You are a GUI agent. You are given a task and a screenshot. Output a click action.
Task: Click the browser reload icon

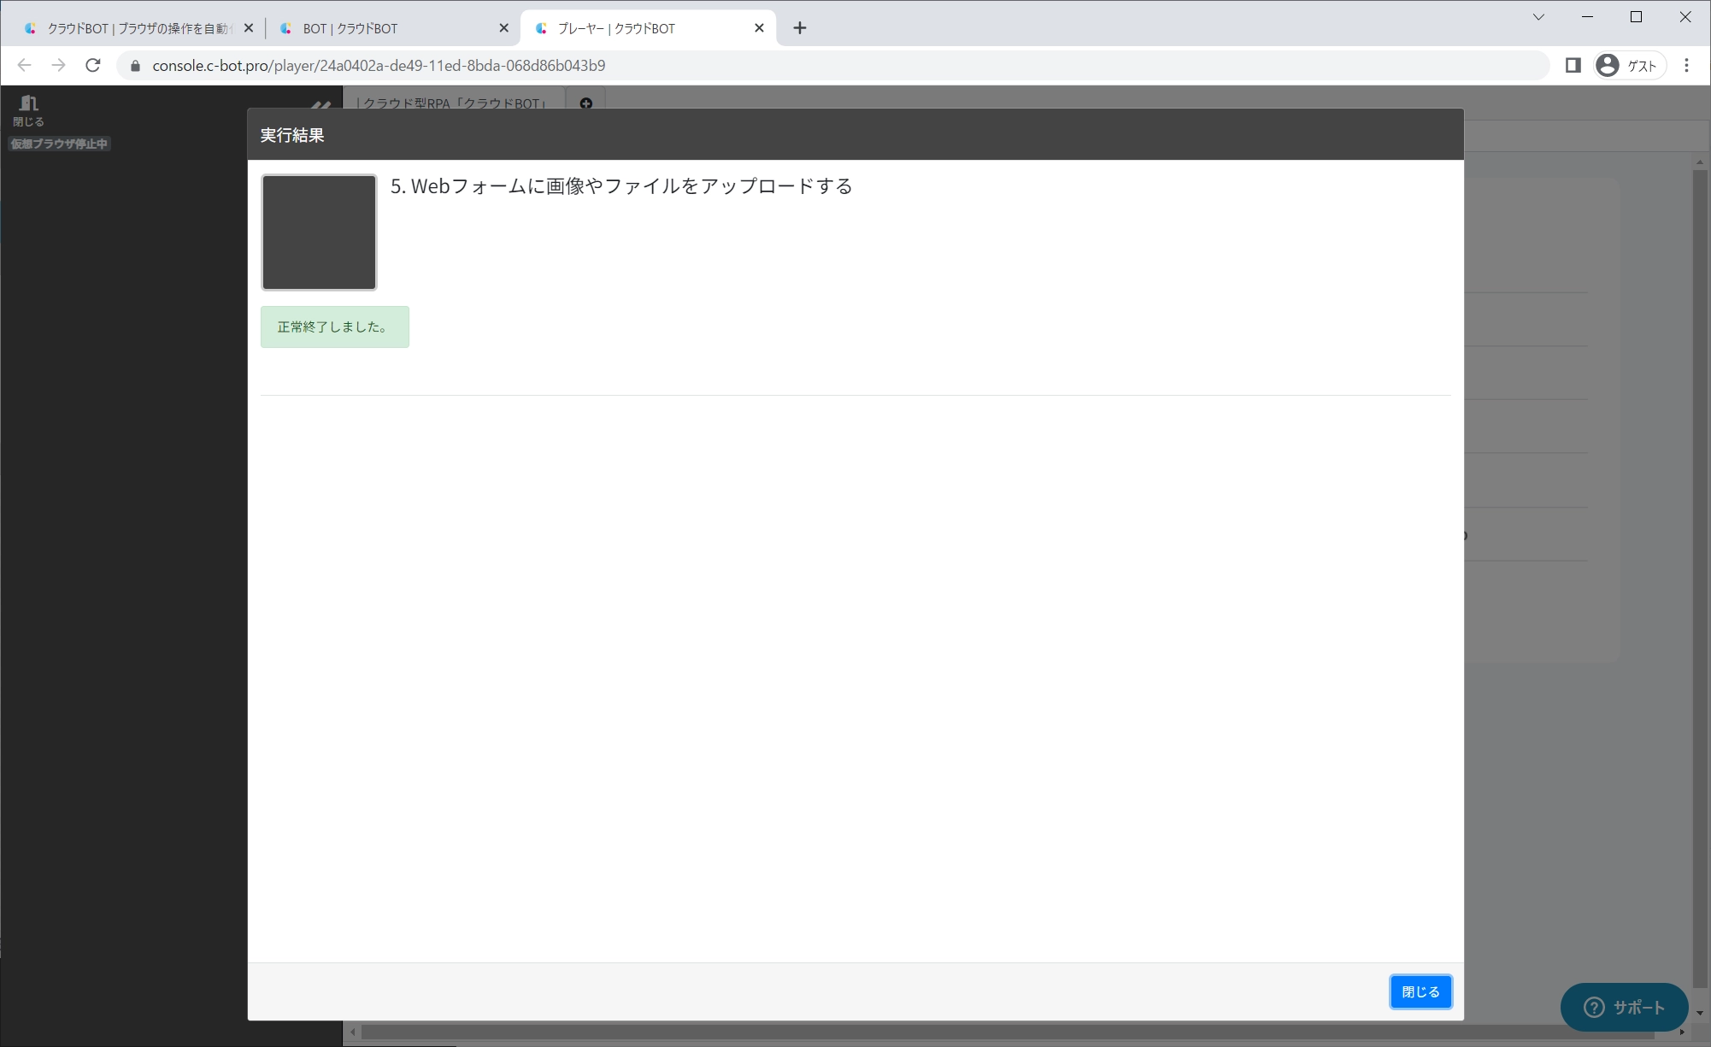(x=93, y=66)
